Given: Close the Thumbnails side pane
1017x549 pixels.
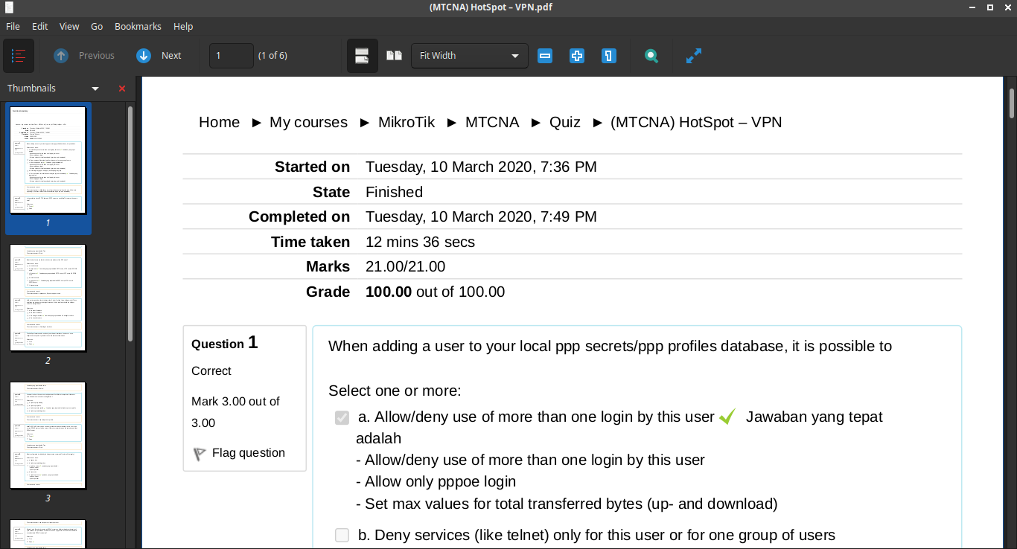Looking at the screenshot, I should [122, 89].
